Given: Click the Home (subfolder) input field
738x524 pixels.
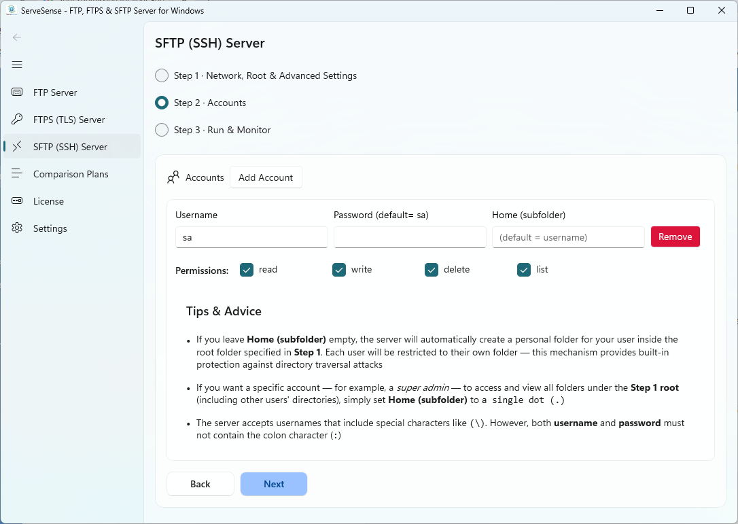Looking at the screenshot, I should pos(568,237).
